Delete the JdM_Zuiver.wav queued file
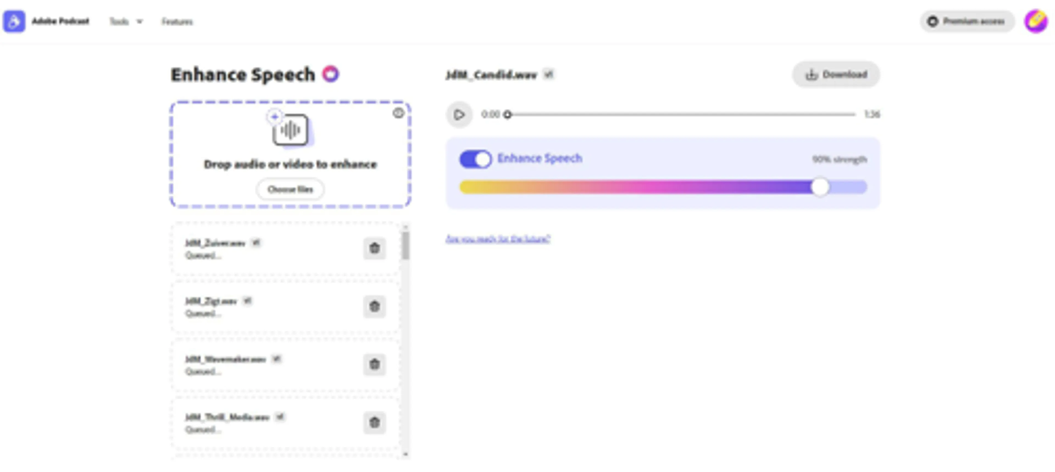Viewport: 1055px width, 472px height. click(x=374, y=248)
